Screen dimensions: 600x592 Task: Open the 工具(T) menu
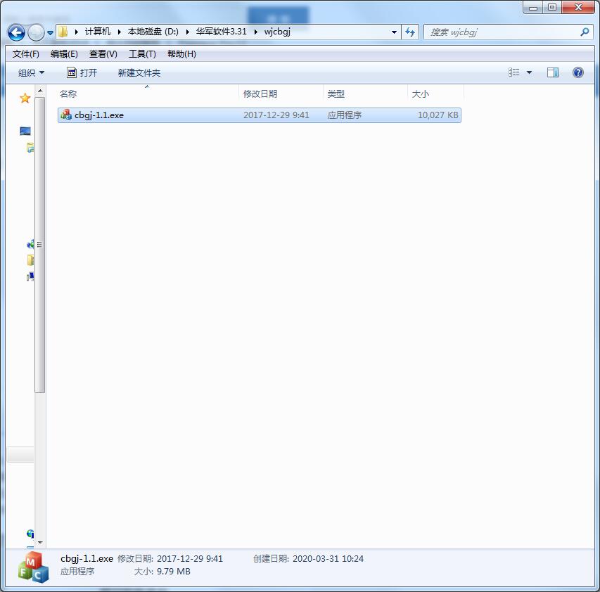[x=141, y=53]
